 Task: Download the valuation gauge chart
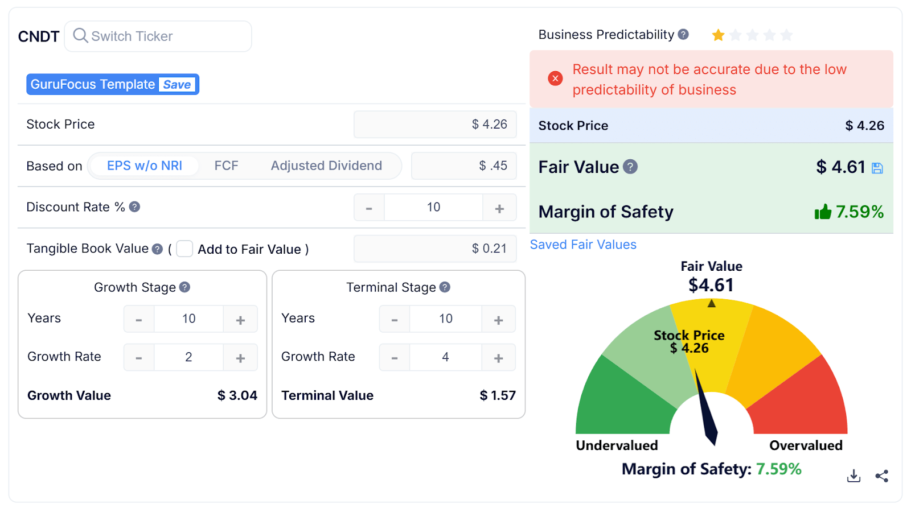(x=853, y=476)
